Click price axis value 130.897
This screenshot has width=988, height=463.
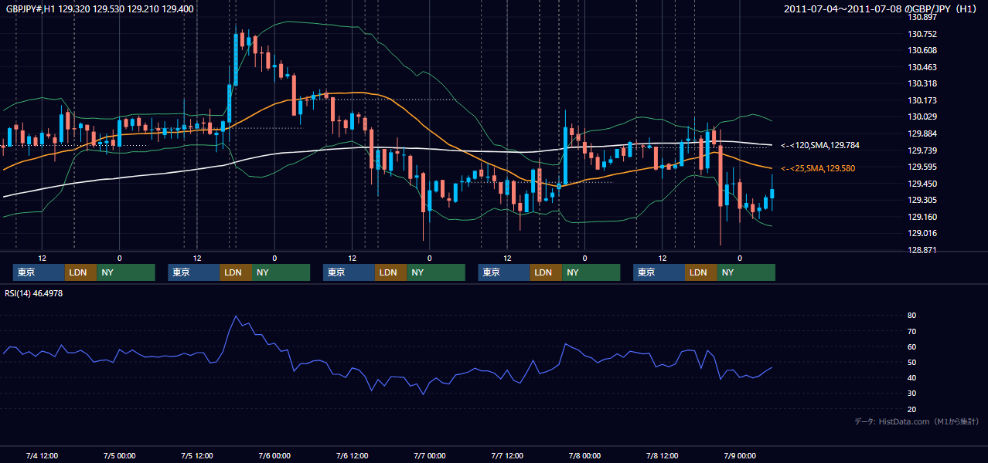pos(923,17)
